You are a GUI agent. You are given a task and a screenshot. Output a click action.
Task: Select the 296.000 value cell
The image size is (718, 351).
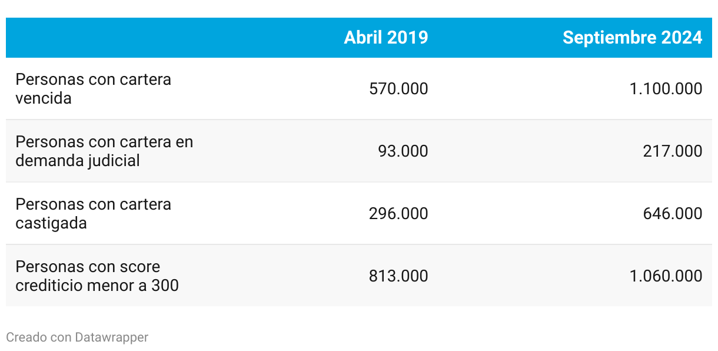point(398,214)
